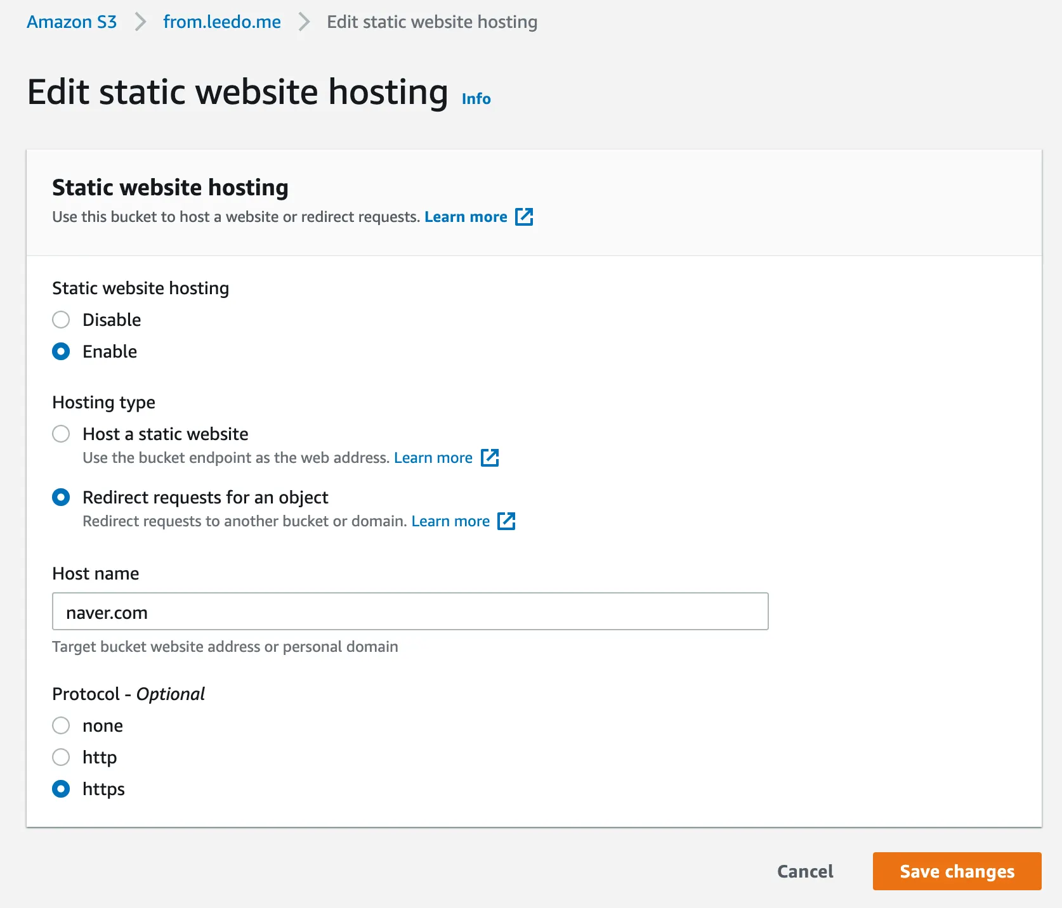Open external link icon for redirect help
This screenshot has height=908, width=1062.
click(x=506, y=521)
